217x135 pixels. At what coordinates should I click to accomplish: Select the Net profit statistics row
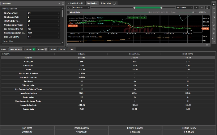point(108,58)
